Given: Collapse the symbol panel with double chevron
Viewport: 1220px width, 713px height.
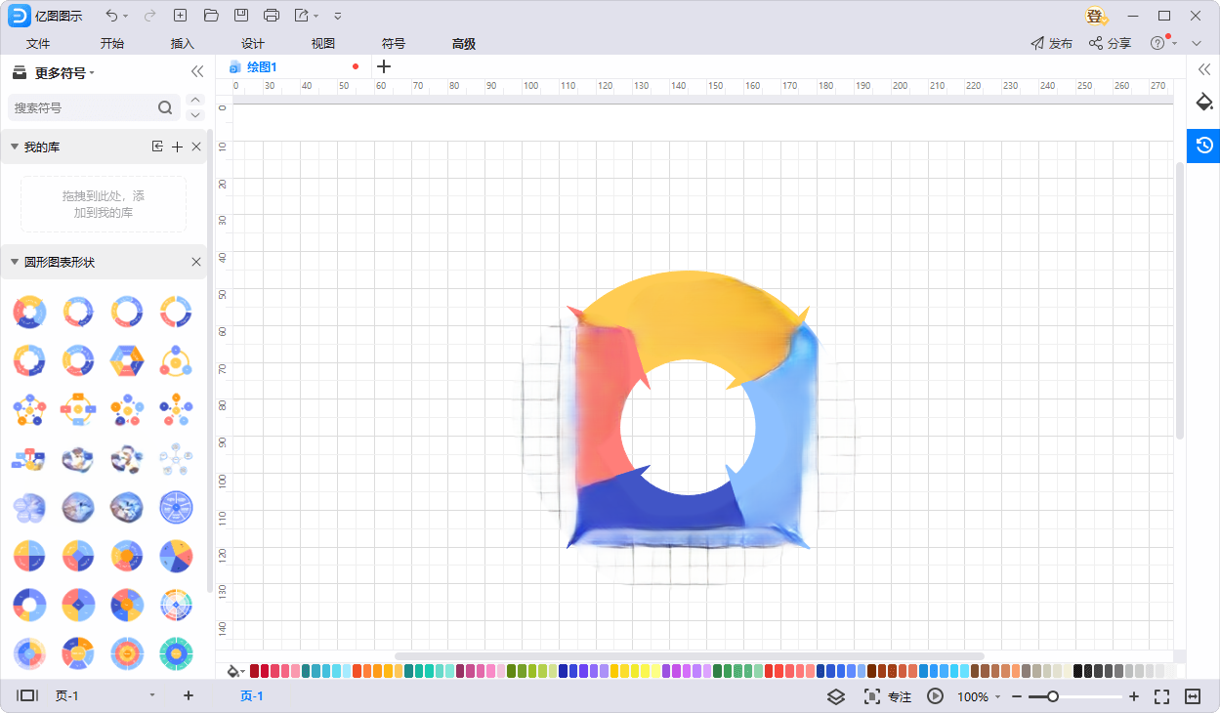Looking at the screenshot, I should click(x=197, y=71).
